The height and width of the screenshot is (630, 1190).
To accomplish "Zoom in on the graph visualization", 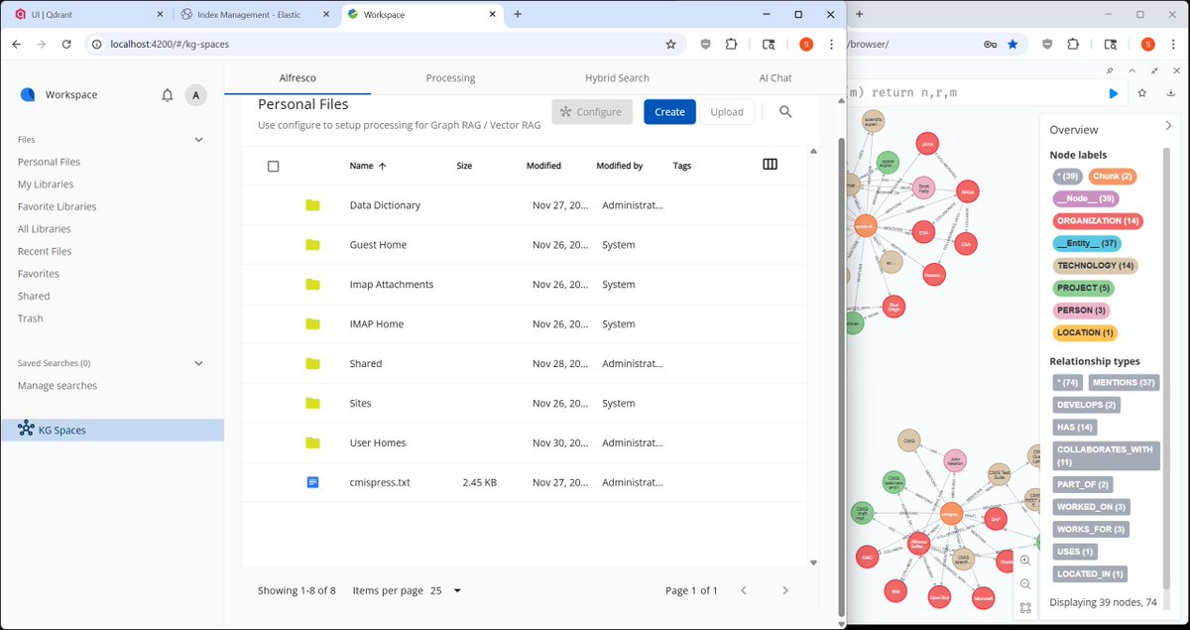I will (x=1024, y=560).
